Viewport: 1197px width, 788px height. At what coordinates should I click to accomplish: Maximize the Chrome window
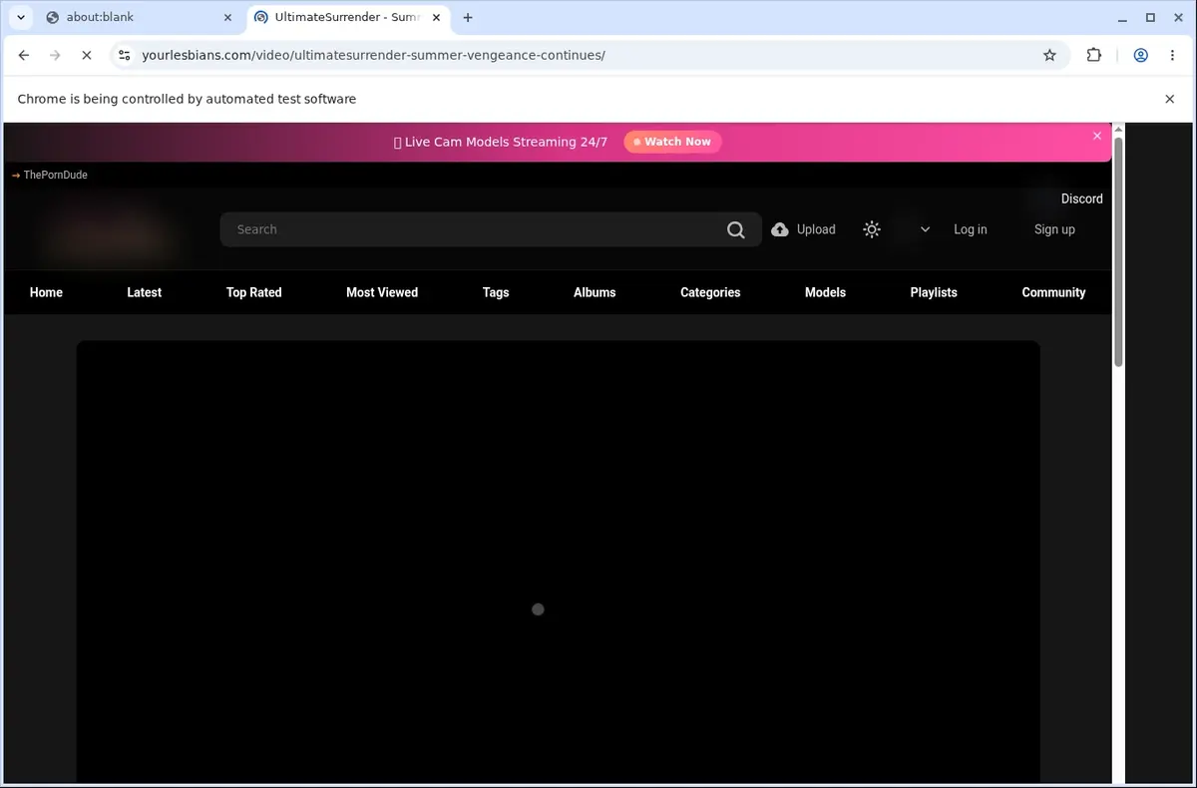point(1150,17)
